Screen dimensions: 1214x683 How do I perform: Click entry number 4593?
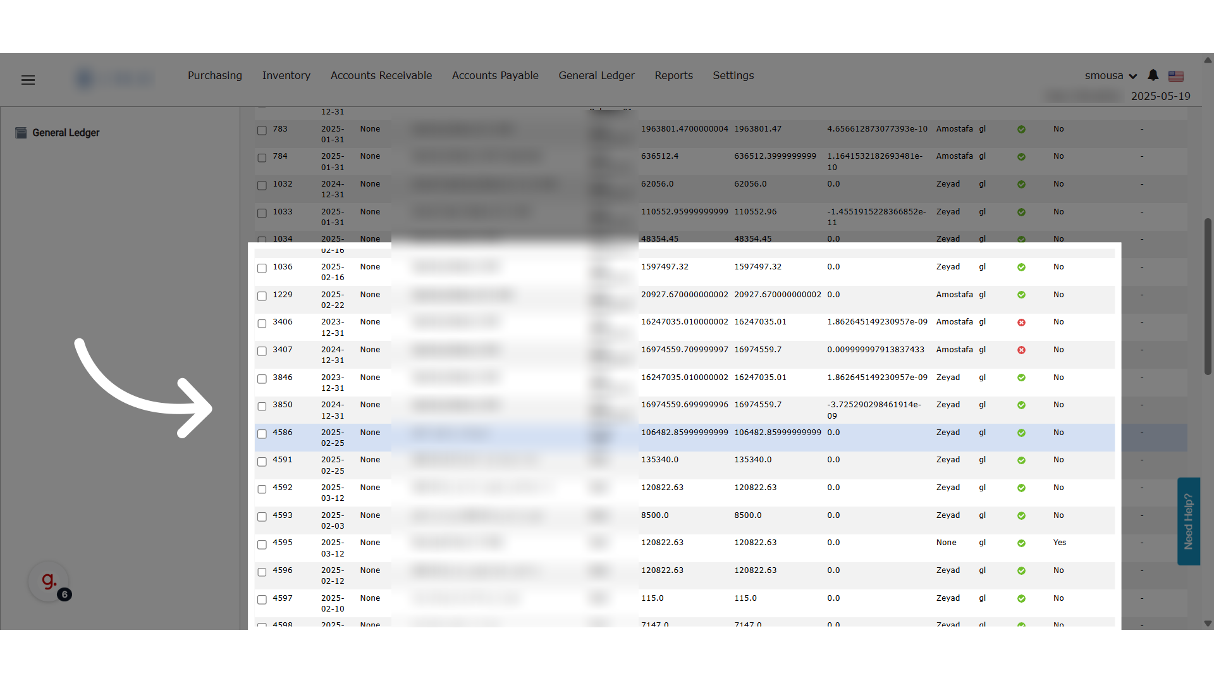click(x=283, y=515)
